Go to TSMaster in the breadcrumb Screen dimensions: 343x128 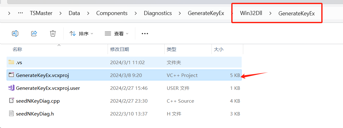coord(41,13)
